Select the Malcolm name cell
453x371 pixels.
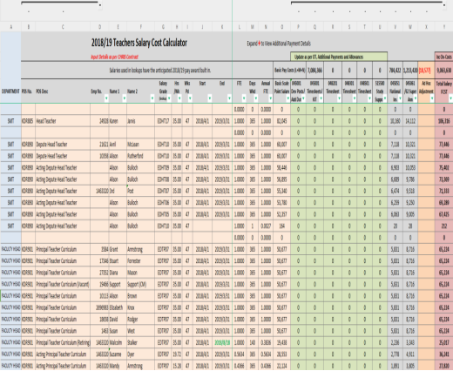pyautogui.click(x=118, y=342)
